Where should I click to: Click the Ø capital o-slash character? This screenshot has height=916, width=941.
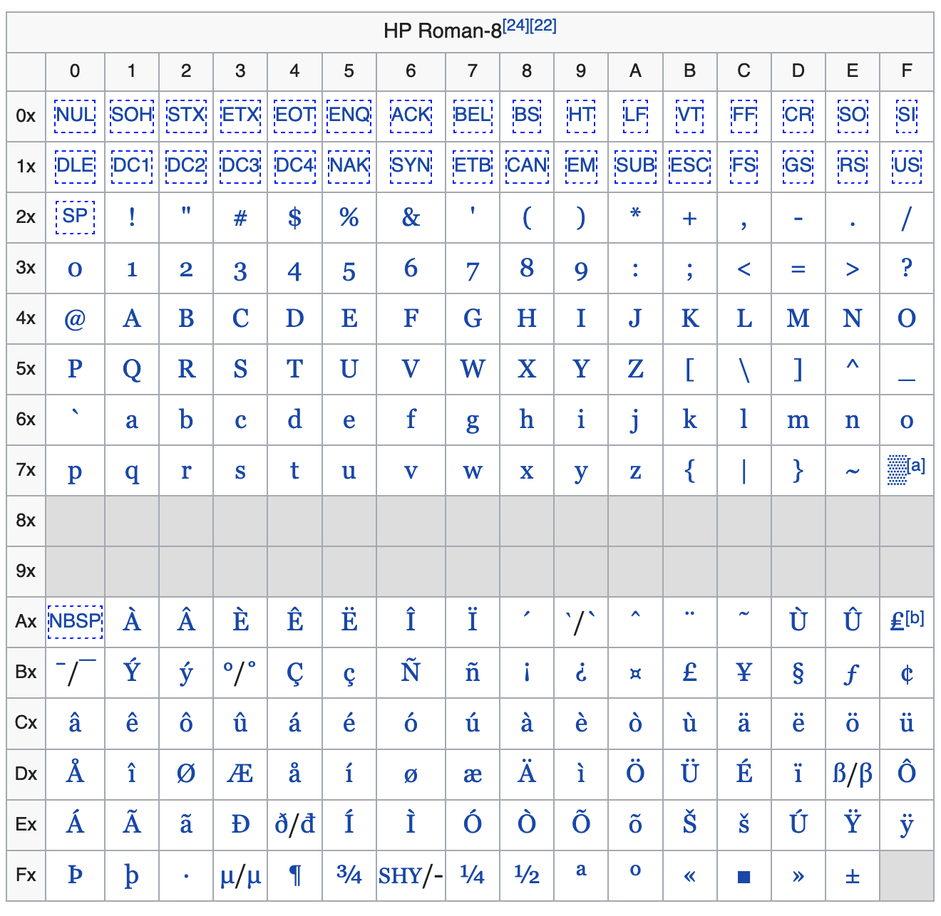tap(186, 774)
